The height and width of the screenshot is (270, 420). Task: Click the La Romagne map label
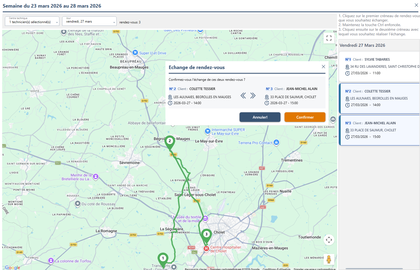[x=106, y=231]
